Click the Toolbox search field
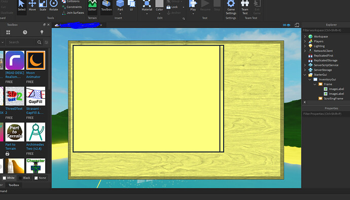Image resolution: width=350 pixels, height=200 pixels. (21, 42)
